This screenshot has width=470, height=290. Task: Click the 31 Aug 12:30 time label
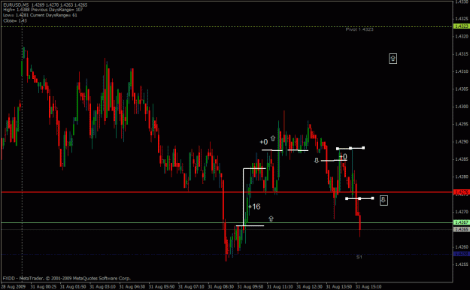pyautogui.click(x=309, y=287)
